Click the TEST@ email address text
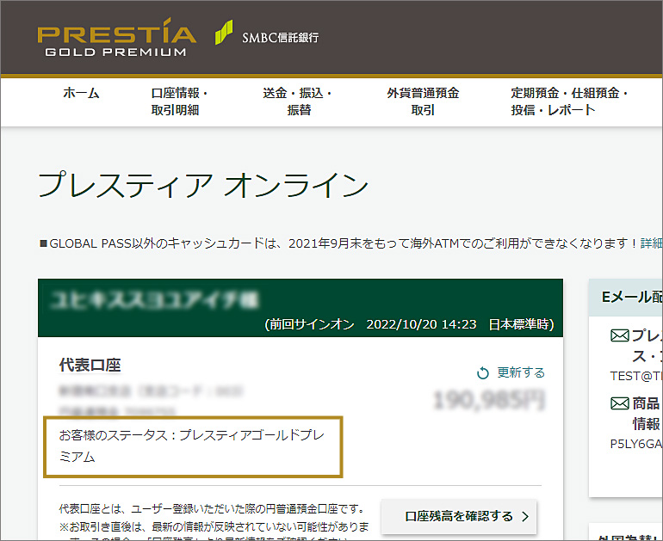The image size is (663, 541). click(636, 376)
